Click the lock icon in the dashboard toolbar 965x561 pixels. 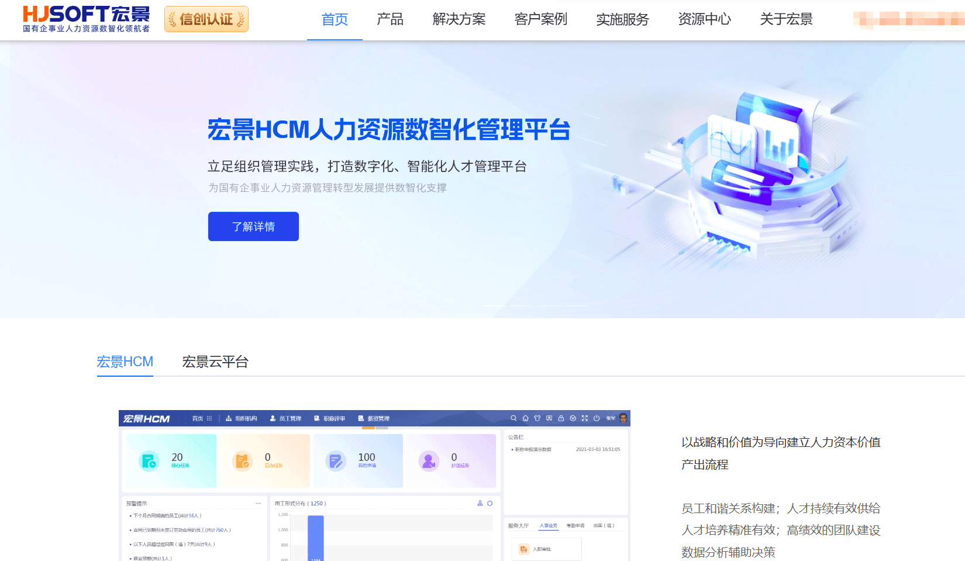[561, 418]
